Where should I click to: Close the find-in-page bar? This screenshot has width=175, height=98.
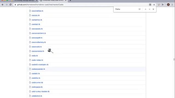[x=153, y=9]
